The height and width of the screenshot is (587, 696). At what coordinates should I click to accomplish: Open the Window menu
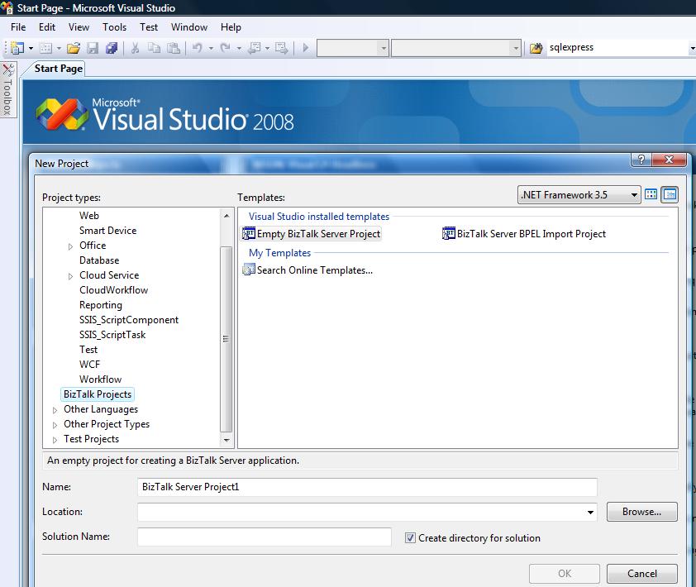point(189,27)
